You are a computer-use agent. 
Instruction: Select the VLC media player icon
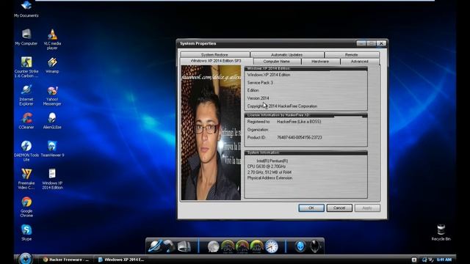(52, 39)
